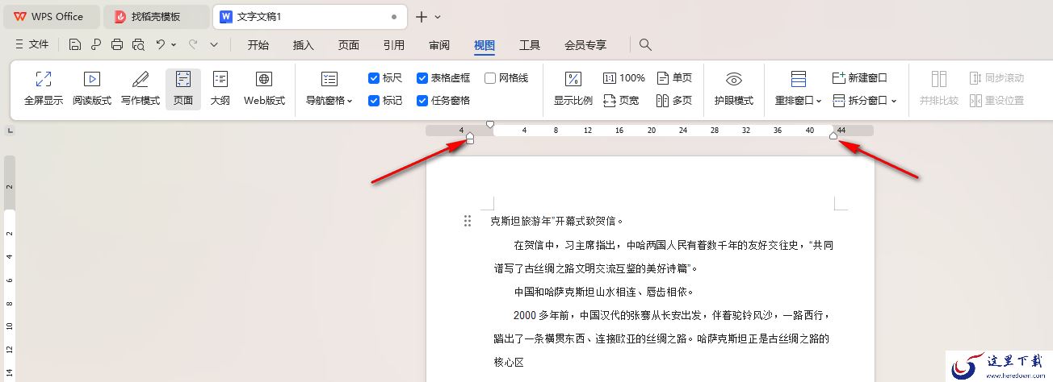Open the 重排窗口 arrange windows dropdown
This screenshot has width=1053, height=382.
tap(799, 89)
